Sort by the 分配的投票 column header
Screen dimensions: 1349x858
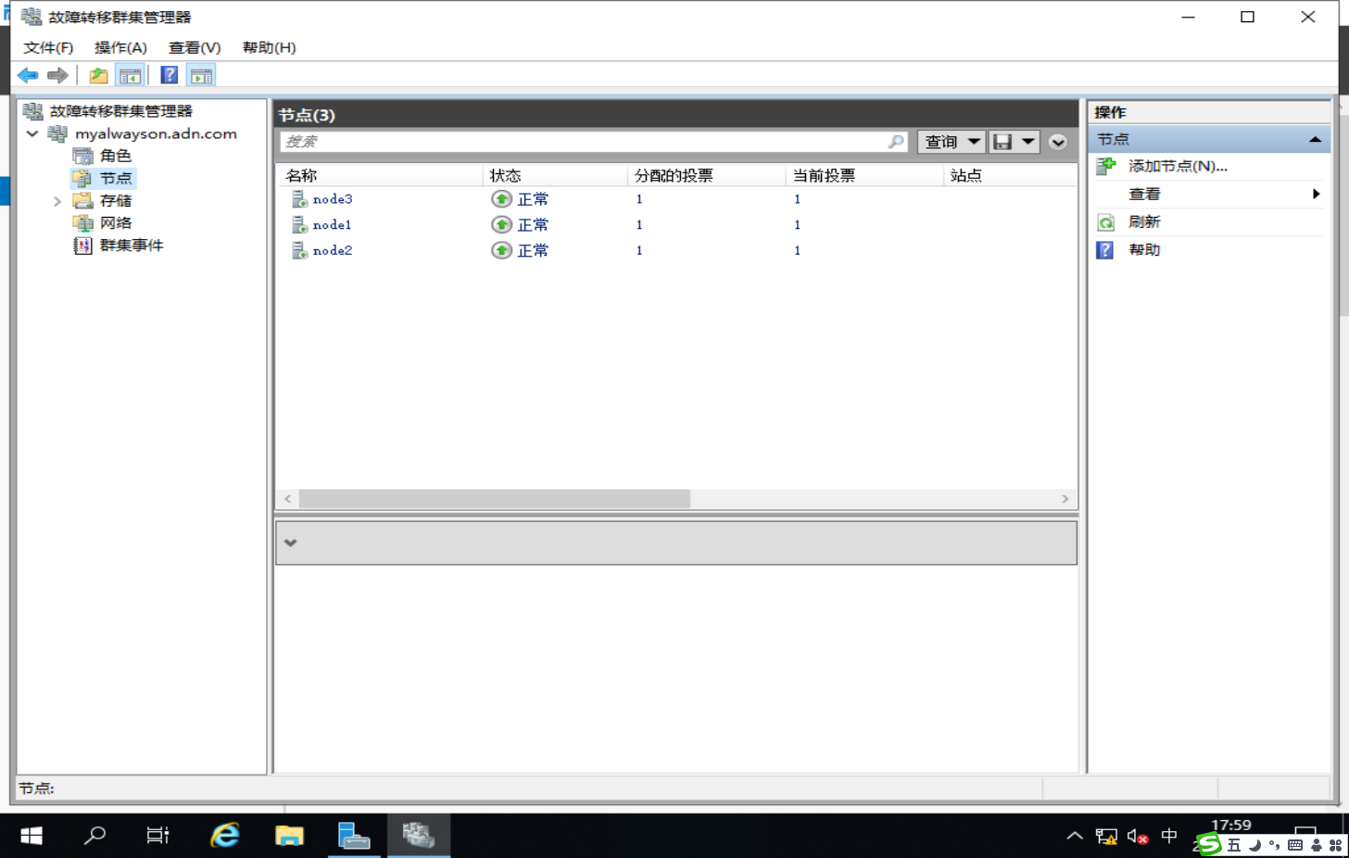point(706,175)
